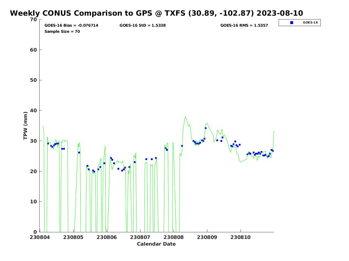Click the 230804 x-axis tick label
This screenshot has width=349, height=261.
tap(40, 237)
